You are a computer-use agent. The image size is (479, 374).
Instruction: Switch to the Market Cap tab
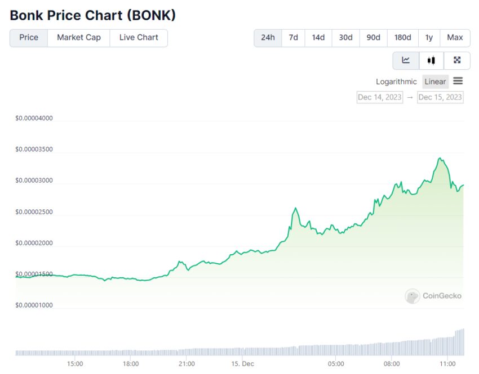[79, 38]
